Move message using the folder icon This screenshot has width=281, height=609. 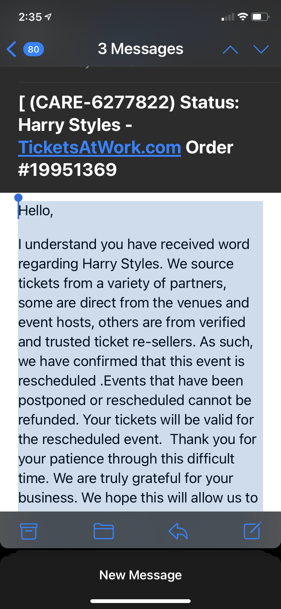(103, 531)
